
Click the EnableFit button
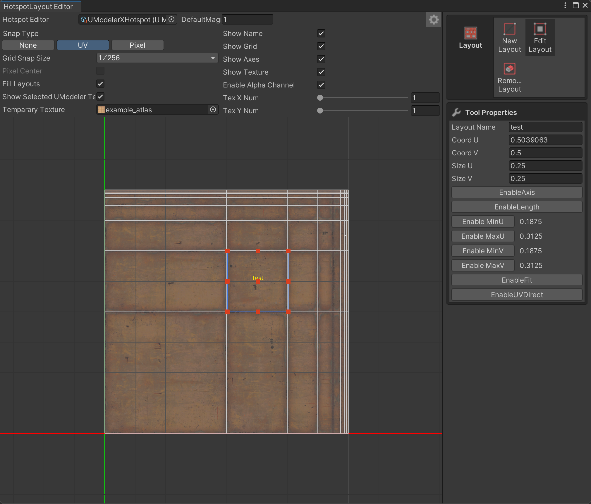click(517, 280)
